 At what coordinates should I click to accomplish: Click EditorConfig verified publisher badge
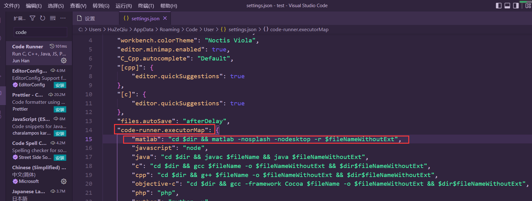(15, 85)
